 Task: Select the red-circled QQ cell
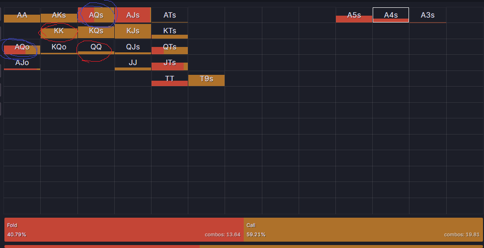[x=96, y=47]
